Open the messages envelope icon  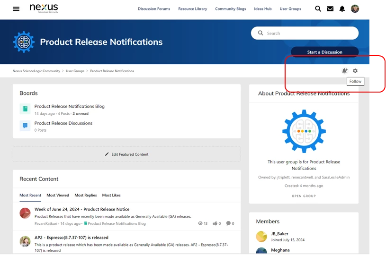330,9
